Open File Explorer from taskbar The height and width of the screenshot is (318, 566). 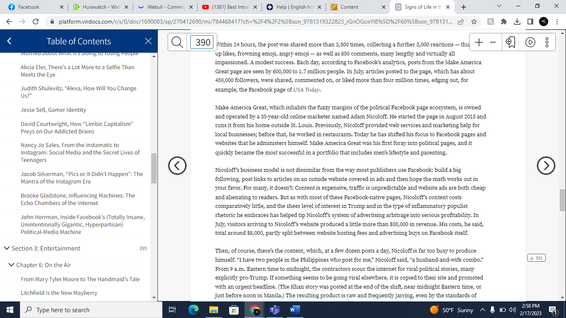213,310
